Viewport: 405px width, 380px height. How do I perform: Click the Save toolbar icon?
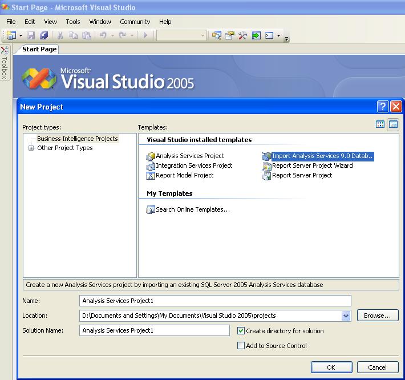coord(31,35)
